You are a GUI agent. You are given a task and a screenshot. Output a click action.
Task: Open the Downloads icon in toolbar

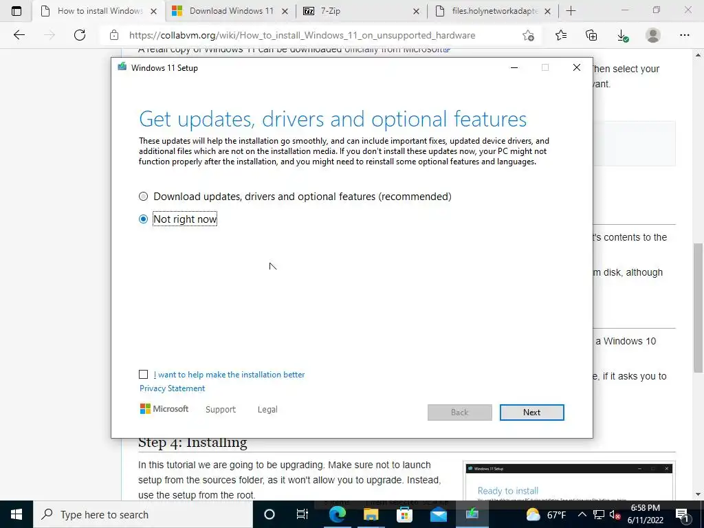click(x=622, y=36)
